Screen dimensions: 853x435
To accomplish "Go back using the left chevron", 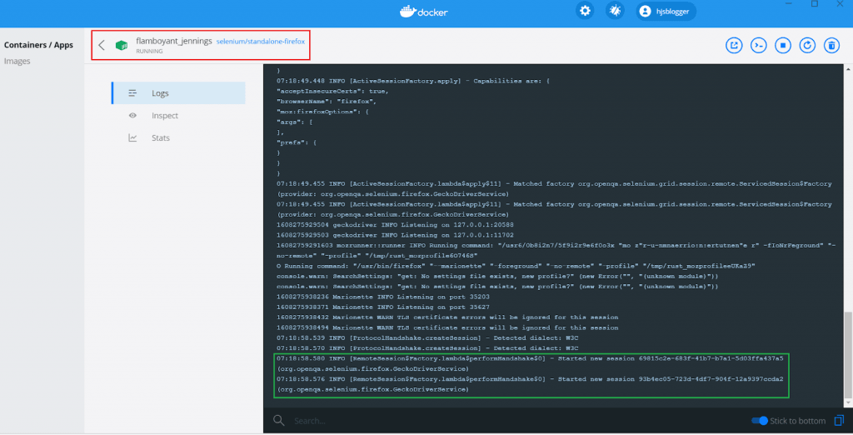I will coord(102,45).
